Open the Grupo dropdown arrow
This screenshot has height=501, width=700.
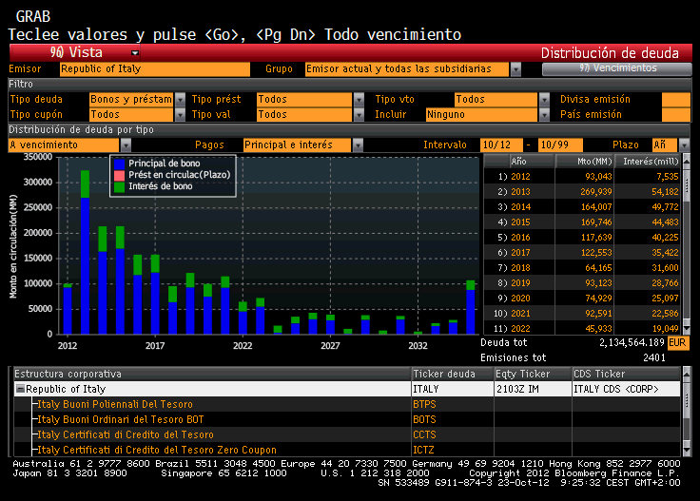tap(515, 69)
